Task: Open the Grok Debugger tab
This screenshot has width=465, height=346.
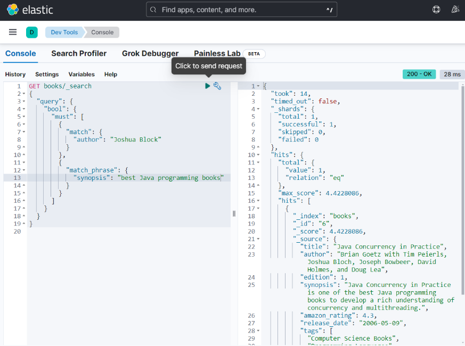Action: pyautogui.click(x=150, y=54)
